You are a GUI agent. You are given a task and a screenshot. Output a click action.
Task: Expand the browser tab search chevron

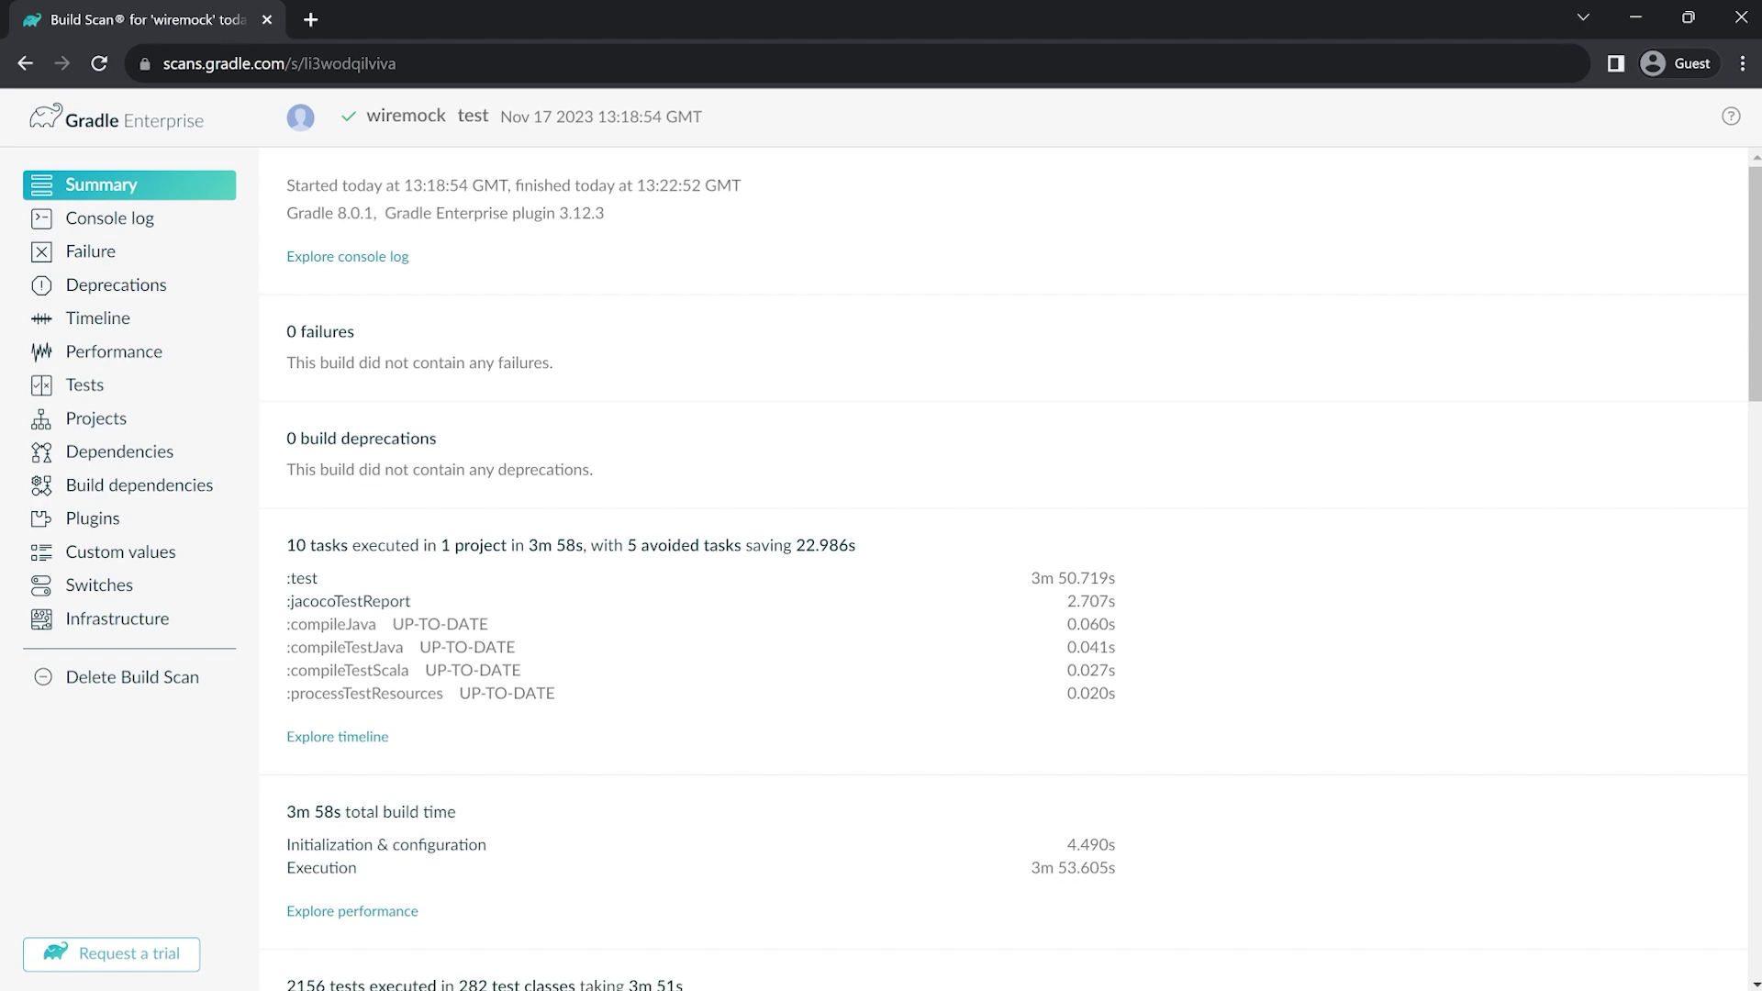pyautogui.click(x=1583, y=17)
